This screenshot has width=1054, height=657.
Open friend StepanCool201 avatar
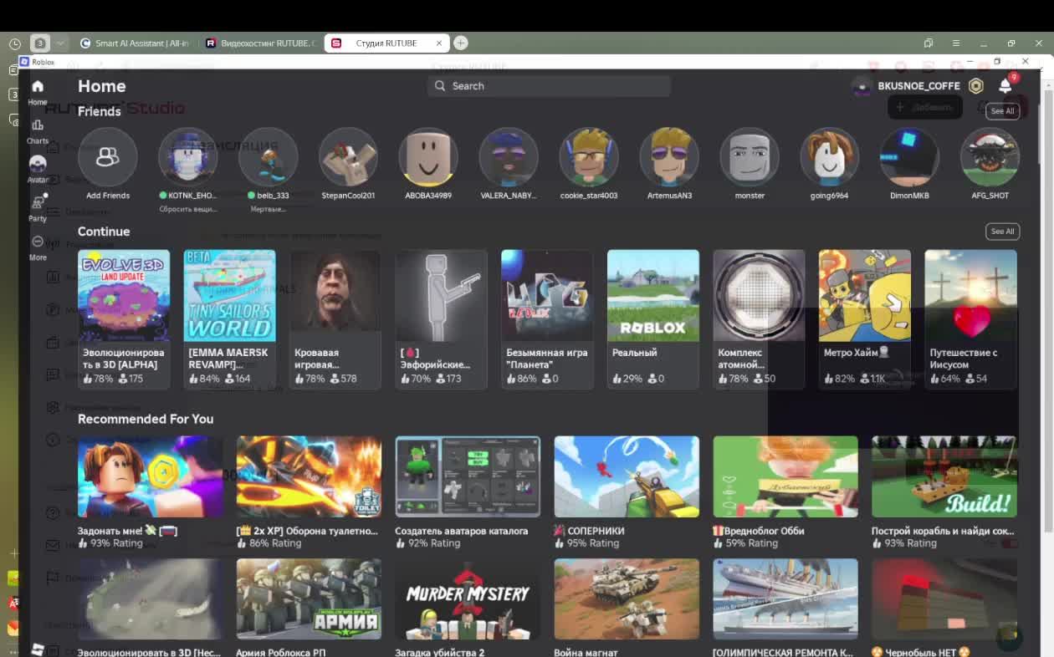pyautogui.click(x=348, y=157)
